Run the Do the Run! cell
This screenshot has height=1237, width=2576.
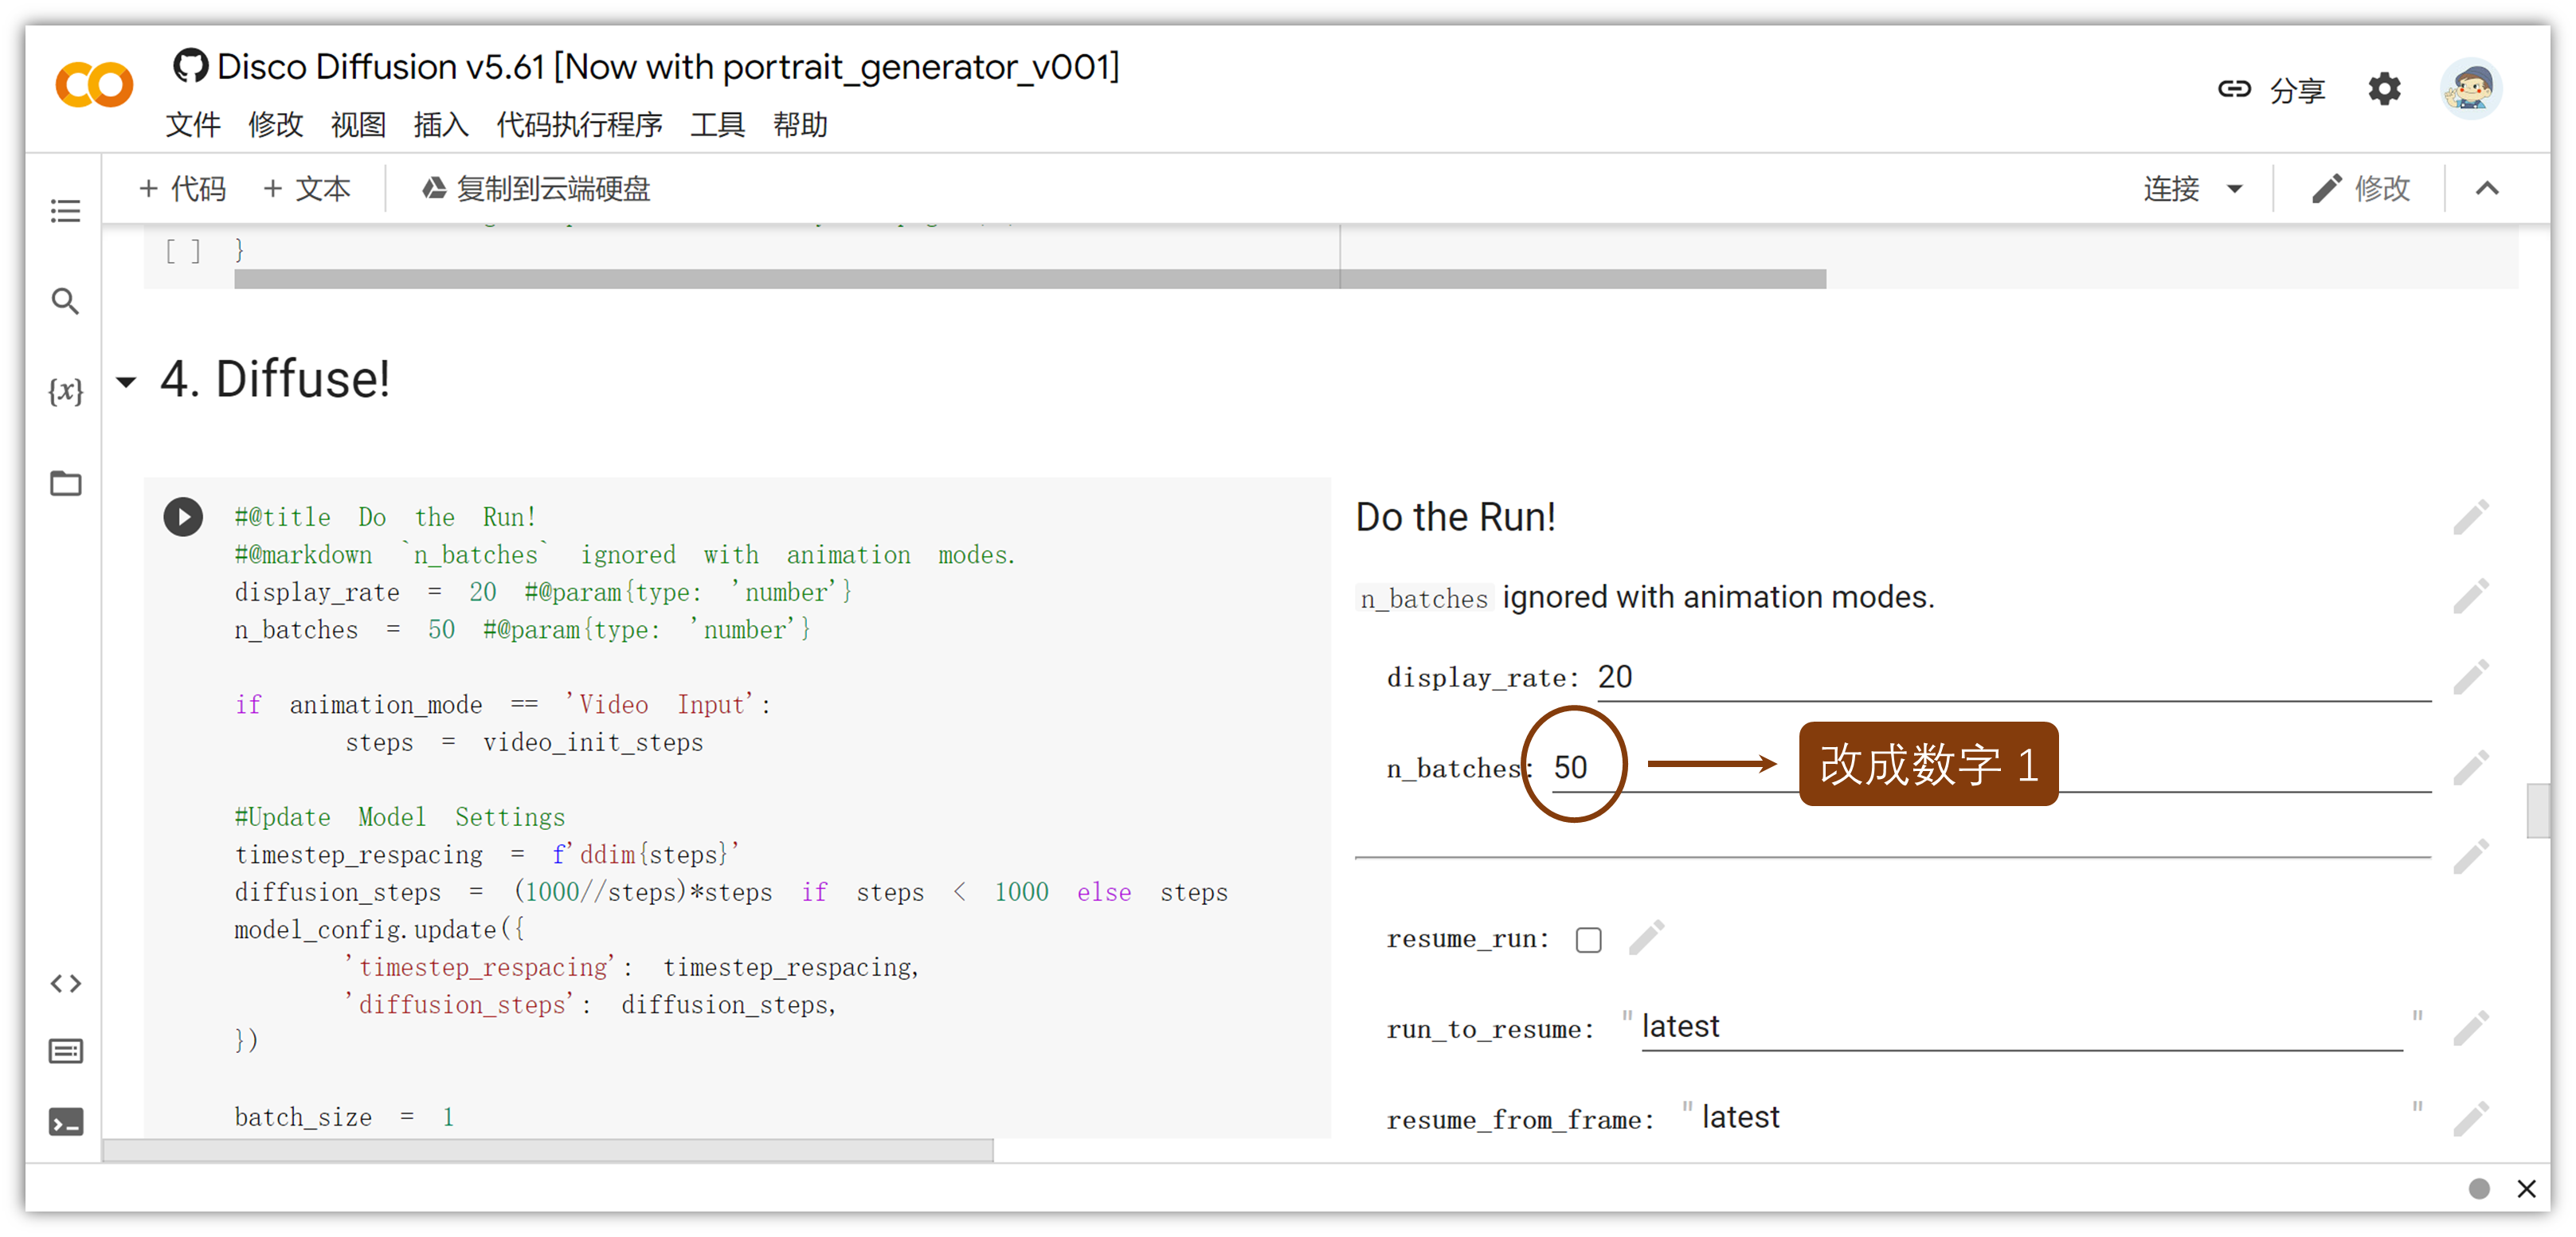click(183, 517)
